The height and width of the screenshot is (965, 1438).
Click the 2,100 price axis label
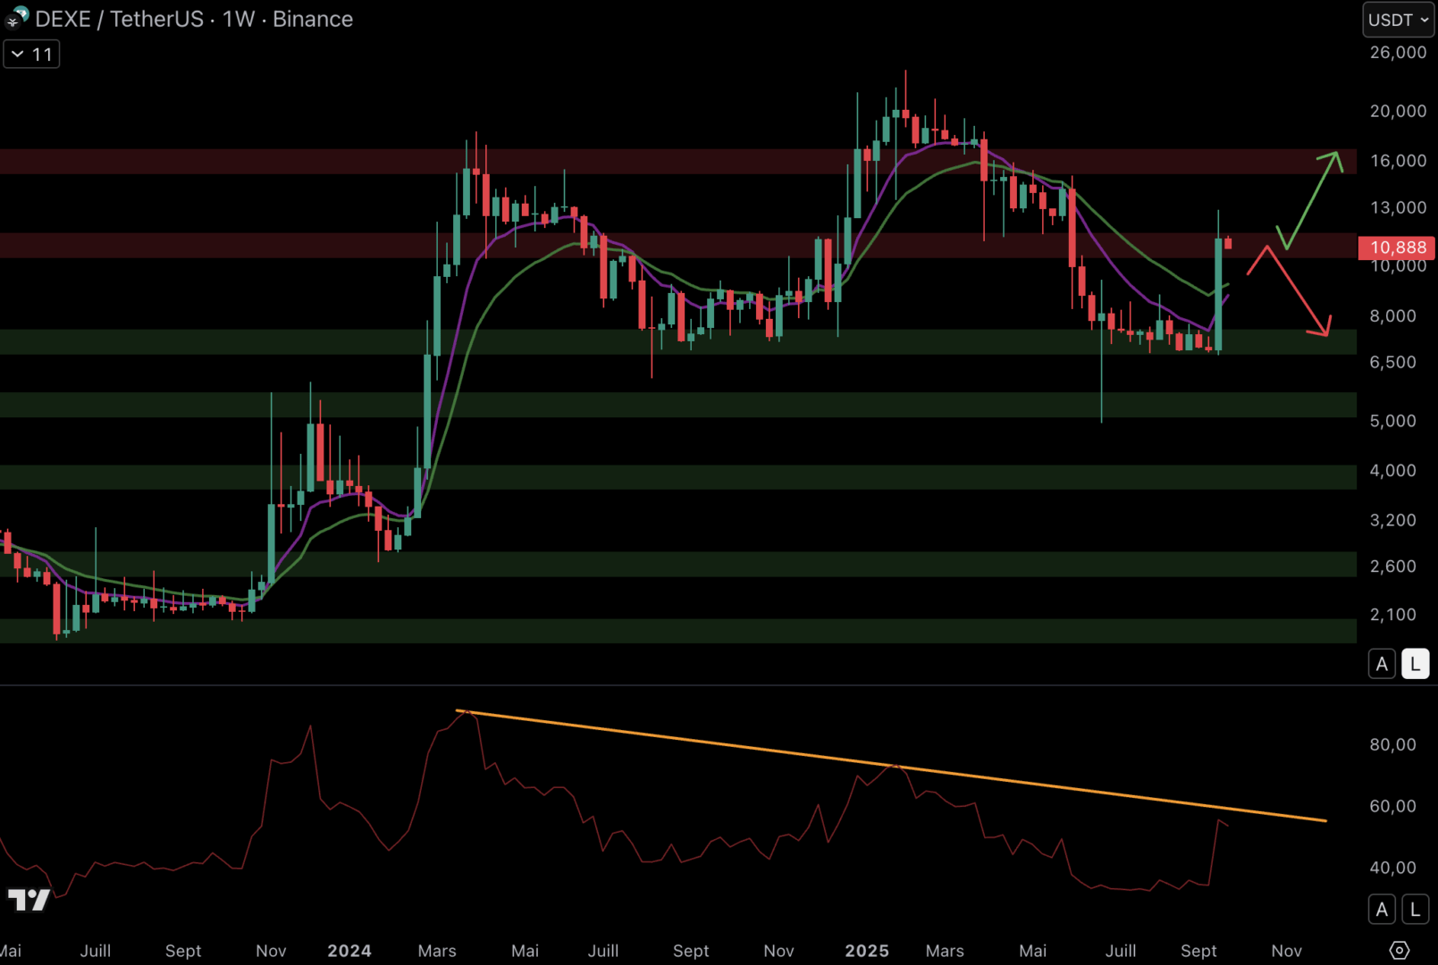[x=1392, y=615]
